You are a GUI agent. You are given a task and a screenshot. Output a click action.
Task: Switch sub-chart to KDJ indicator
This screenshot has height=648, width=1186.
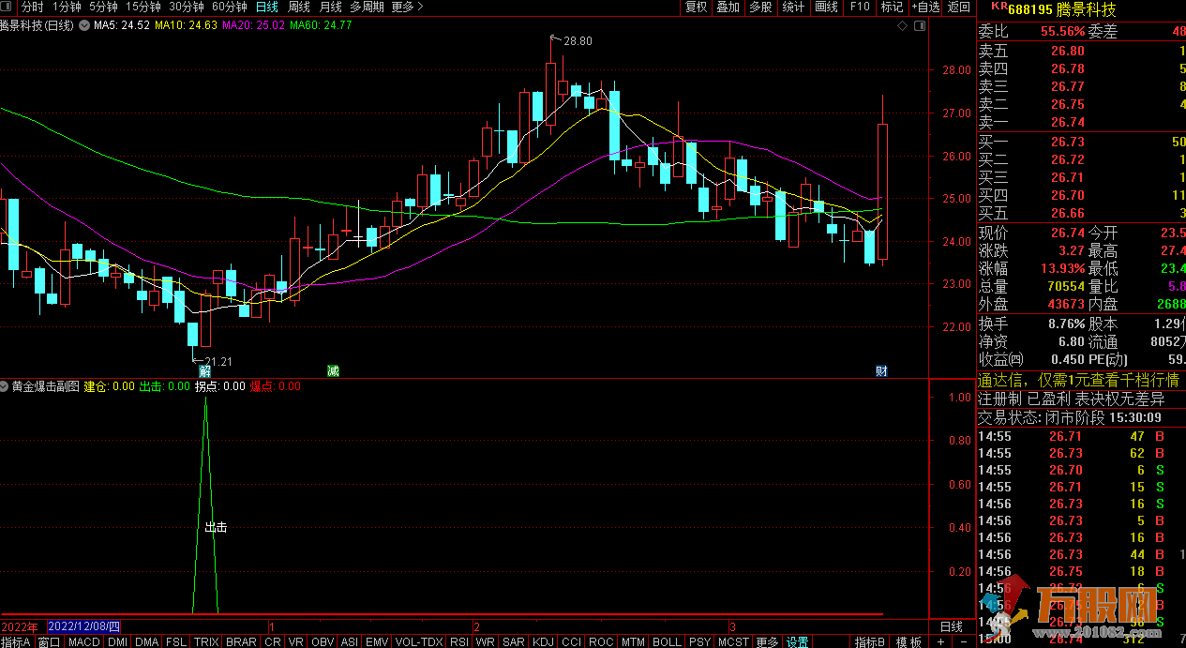point(543,642)
